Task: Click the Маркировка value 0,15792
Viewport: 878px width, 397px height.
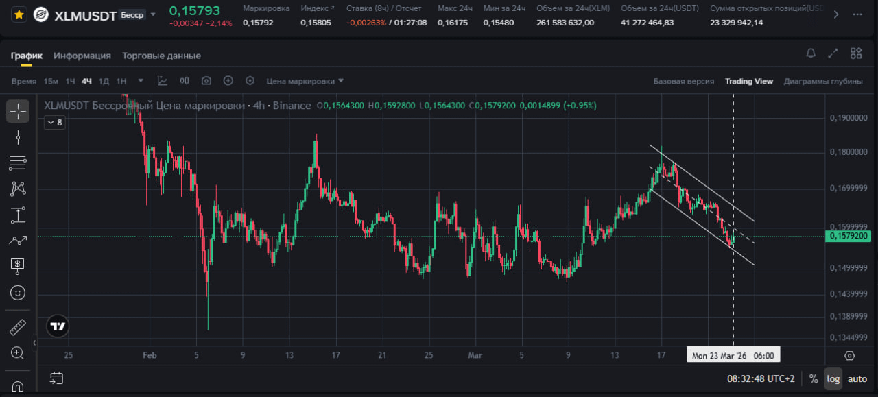Action: [x=258, y=23]
